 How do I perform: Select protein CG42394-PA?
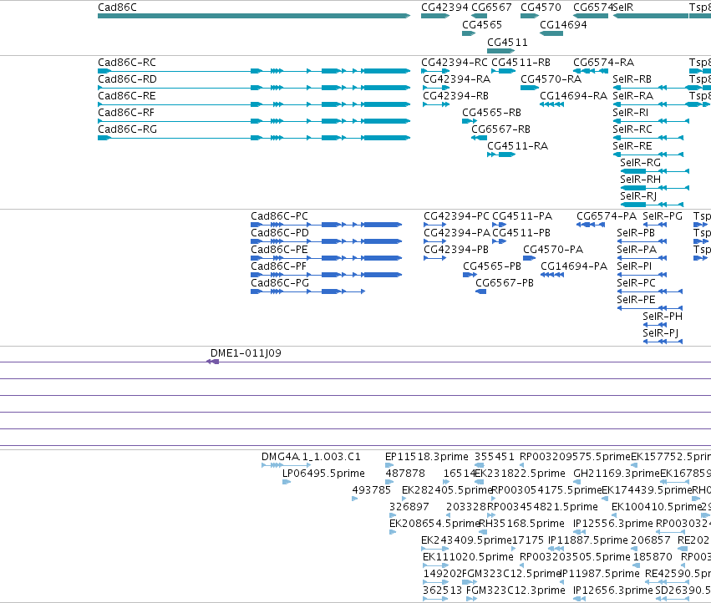434,241
